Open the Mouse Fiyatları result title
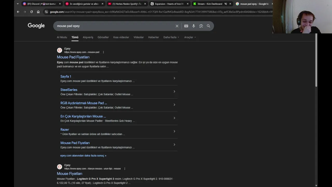This screenshot has width=332, height=187. (x=70, y=173)
